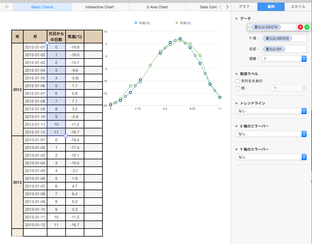The image size is (312, 244).
Task: Click the plus icon to add sheet
Action: [x=7, y=7]
